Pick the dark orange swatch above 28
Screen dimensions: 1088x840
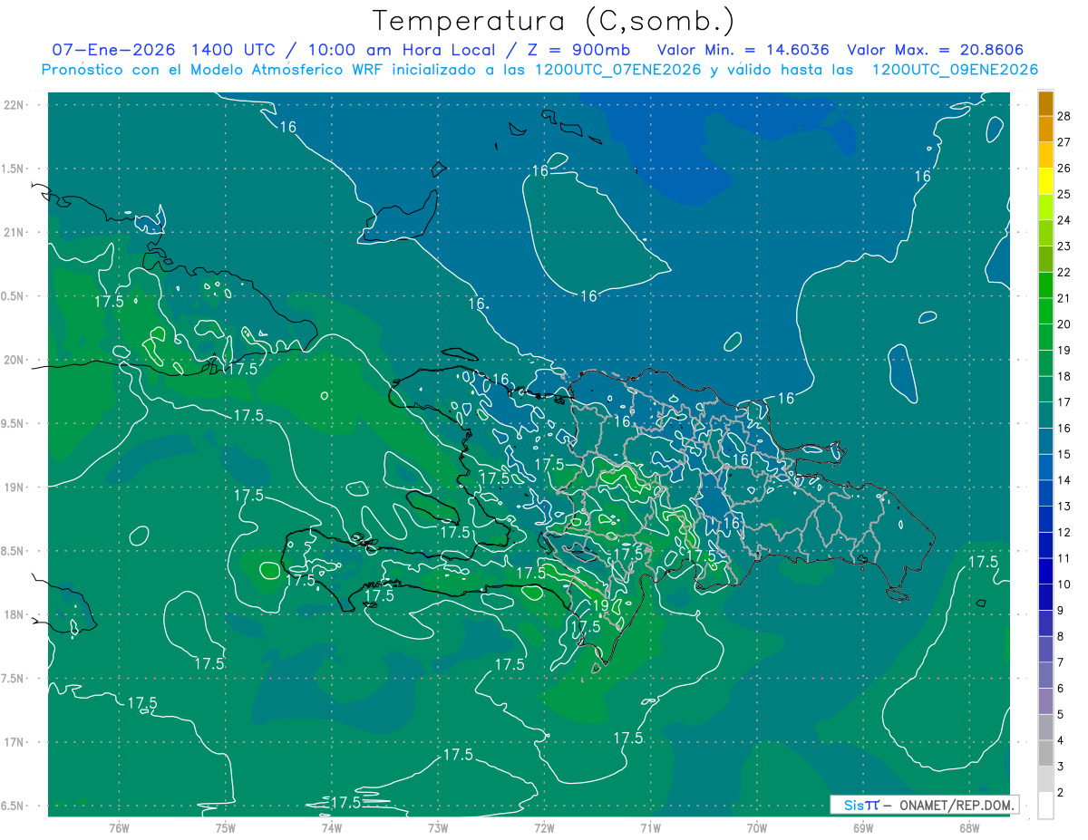[1045, 103]
